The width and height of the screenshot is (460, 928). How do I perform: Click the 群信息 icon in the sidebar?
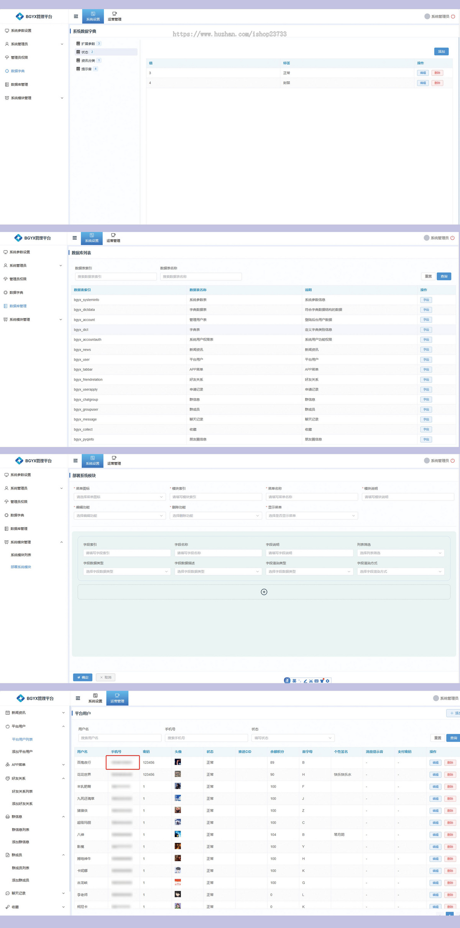coord(8,817)
